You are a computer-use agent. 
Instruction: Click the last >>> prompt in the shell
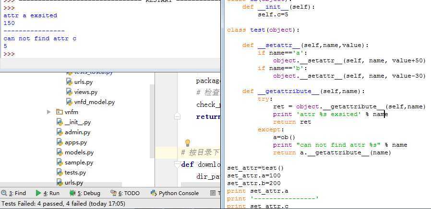coord(9,54)
